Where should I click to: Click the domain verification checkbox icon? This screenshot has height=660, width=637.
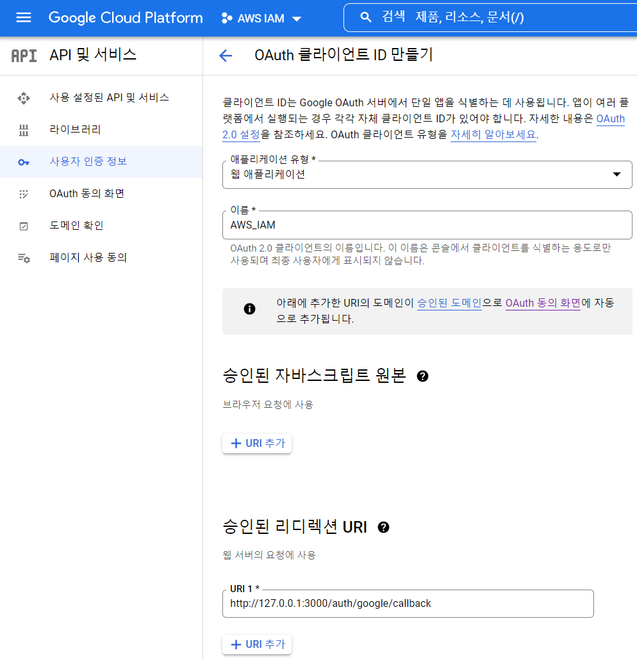point(24,227)
